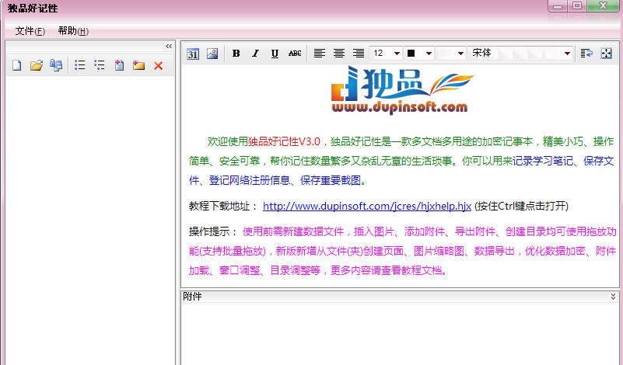Center-align the text
623x365 pixels.
339,53
